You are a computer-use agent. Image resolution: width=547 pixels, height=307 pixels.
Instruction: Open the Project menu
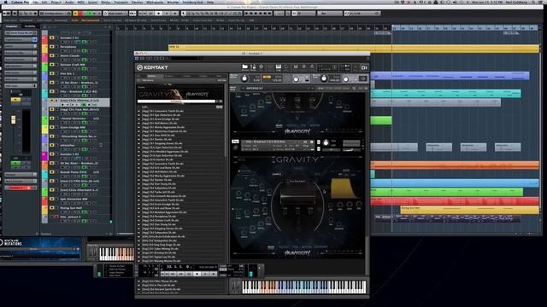pyautogui.click(x=56, y=2)
